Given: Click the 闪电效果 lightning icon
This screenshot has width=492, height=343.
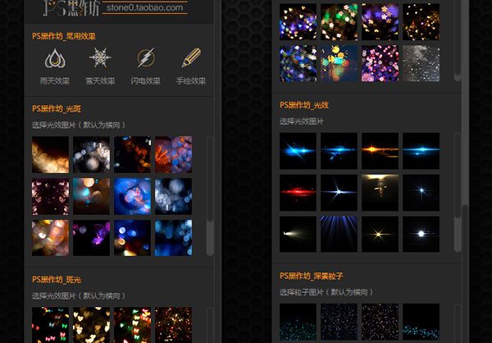Looking at the screenshot, I should coord(145,59).
